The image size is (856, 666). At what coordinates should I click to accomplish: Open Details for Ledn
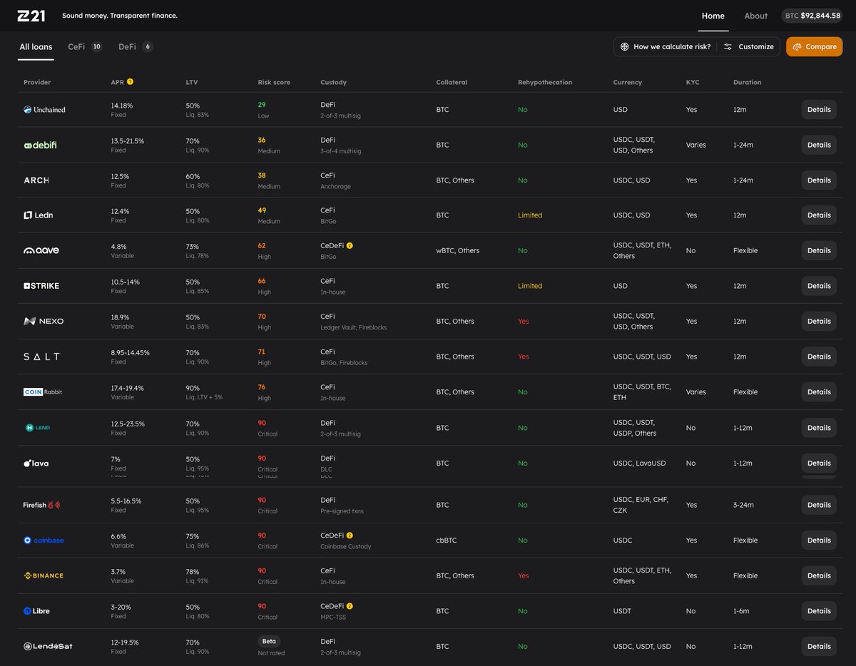(x=819, y=215)
